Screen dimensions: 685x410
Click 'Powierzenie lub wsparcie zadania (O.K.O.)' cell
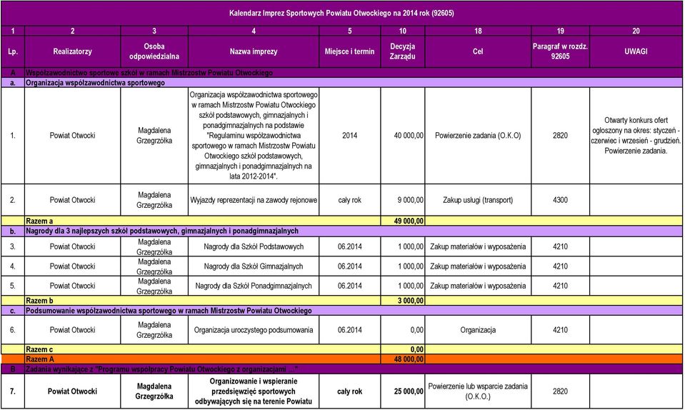pos(478,391)
